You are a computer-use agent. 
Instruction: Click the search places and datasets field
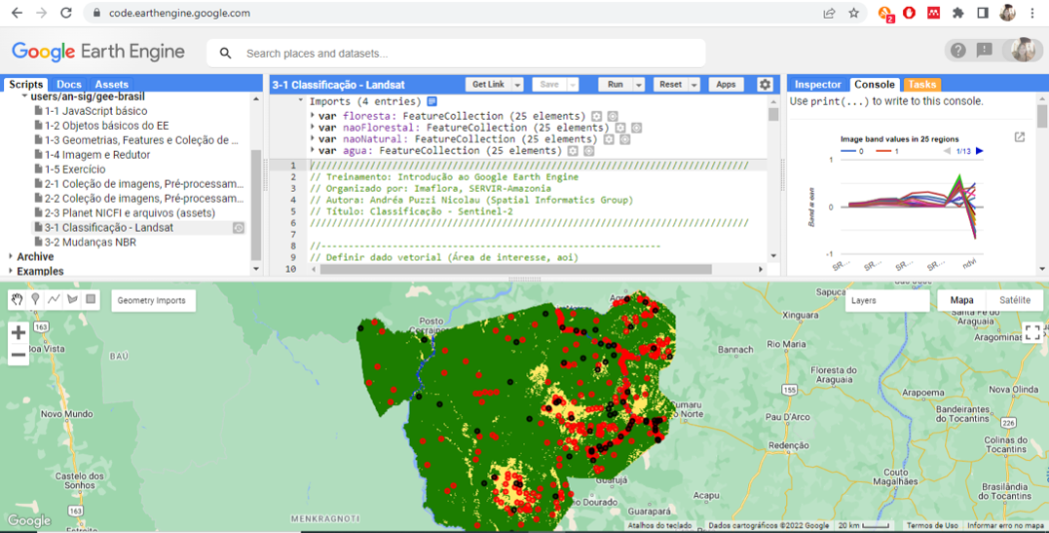456,53
